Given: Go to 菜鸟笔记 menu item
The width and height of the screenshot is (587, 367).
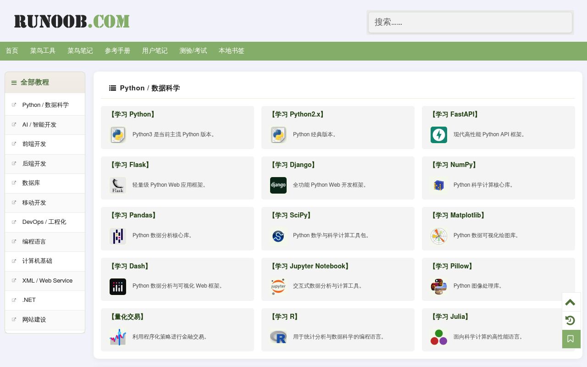Looking at the screenshot, I should (80, 51).
